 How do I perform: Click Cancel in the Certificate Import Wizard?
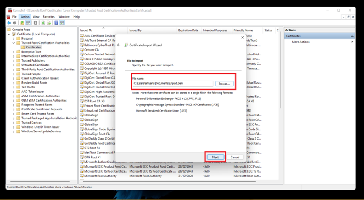(x=234, y=157)
